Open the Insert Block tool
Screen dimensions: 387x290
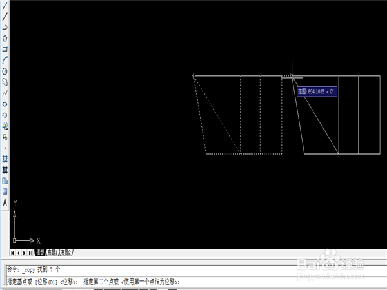[x=5, y=126]
